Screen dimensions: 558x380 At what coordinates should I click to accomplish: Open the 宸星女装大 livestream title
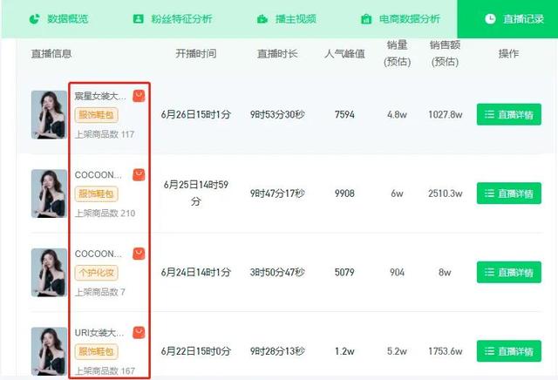[100, 96]
